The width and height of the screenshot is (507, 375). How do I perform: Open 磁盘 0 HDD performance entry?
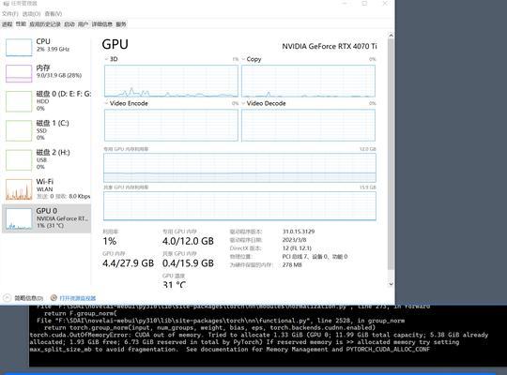(46, 100)
